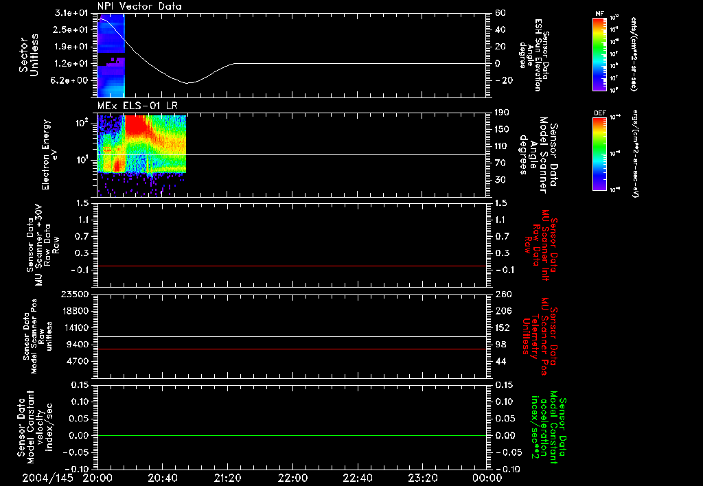Click the '23:20' time axis label
The width and height of the screenshot is (703, 486).
[422, 478]
